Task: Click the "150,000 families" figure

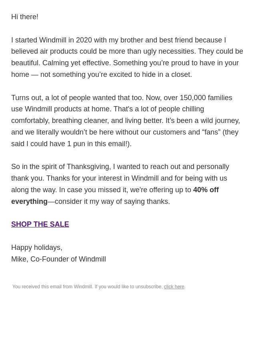Action: 206,98
